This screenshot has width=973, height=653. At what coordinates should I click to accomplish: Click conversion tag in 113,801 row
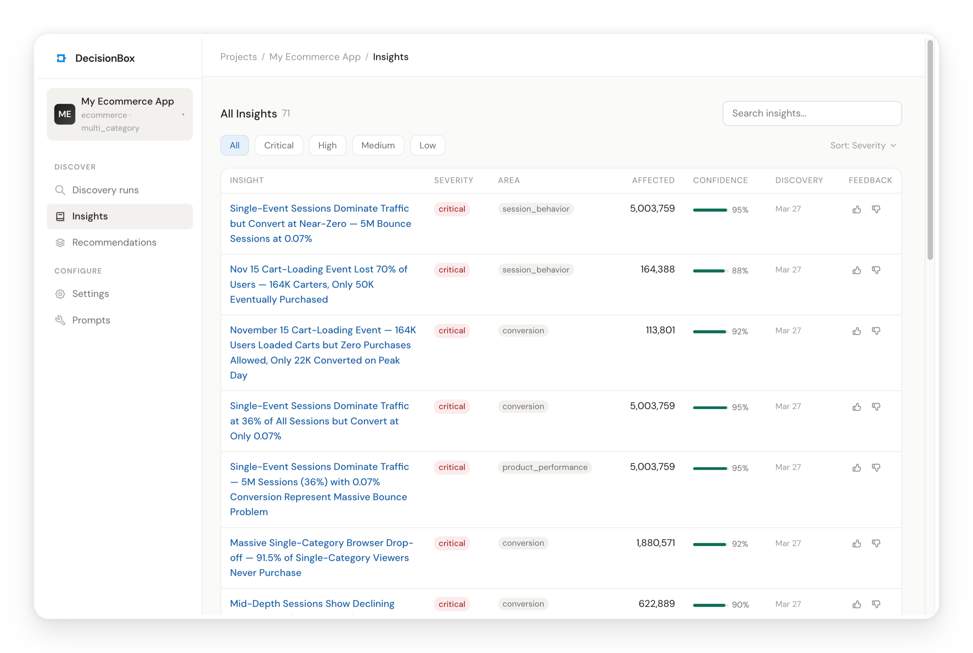click(x=523, y=331)
